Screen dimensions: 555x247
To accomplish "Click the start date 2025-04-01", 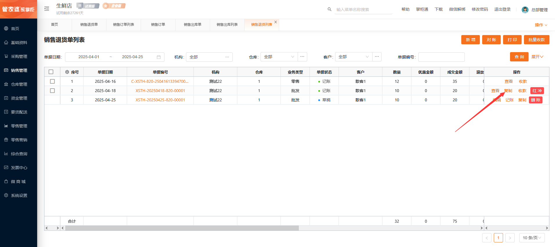I will point(89,57).
